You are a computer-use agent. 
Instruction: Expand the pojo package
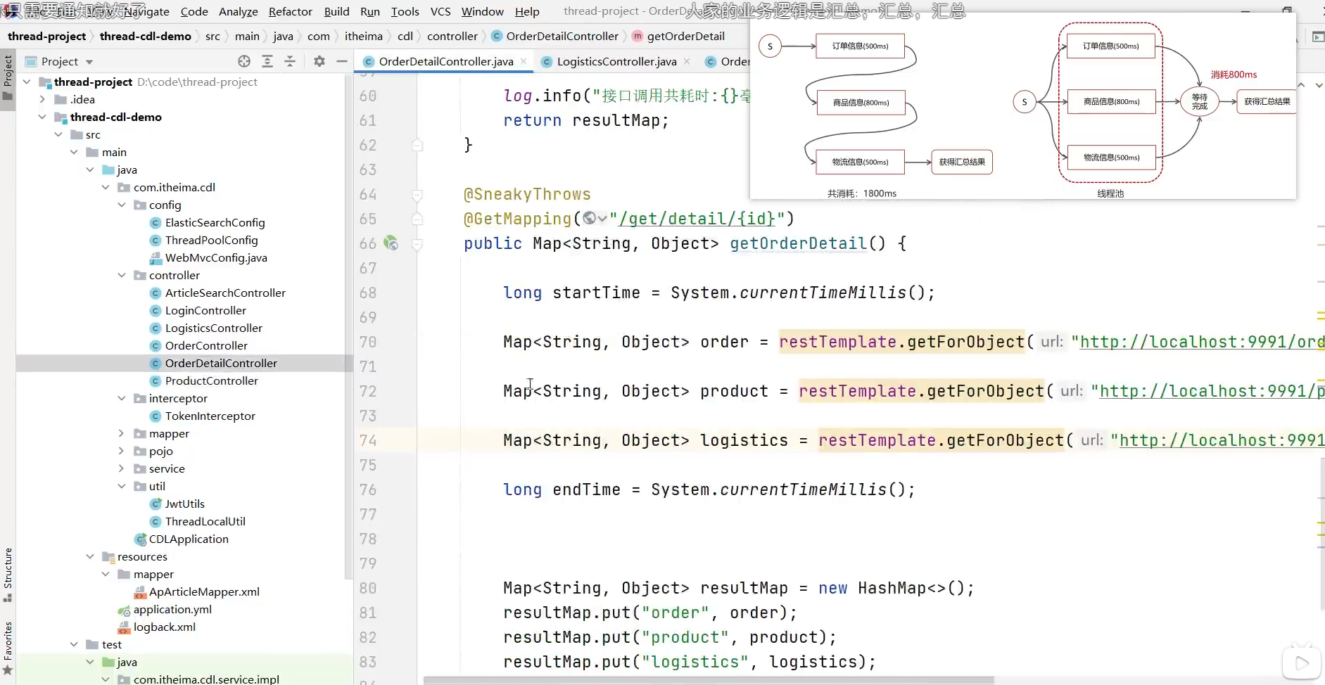[x=122, y=451]
